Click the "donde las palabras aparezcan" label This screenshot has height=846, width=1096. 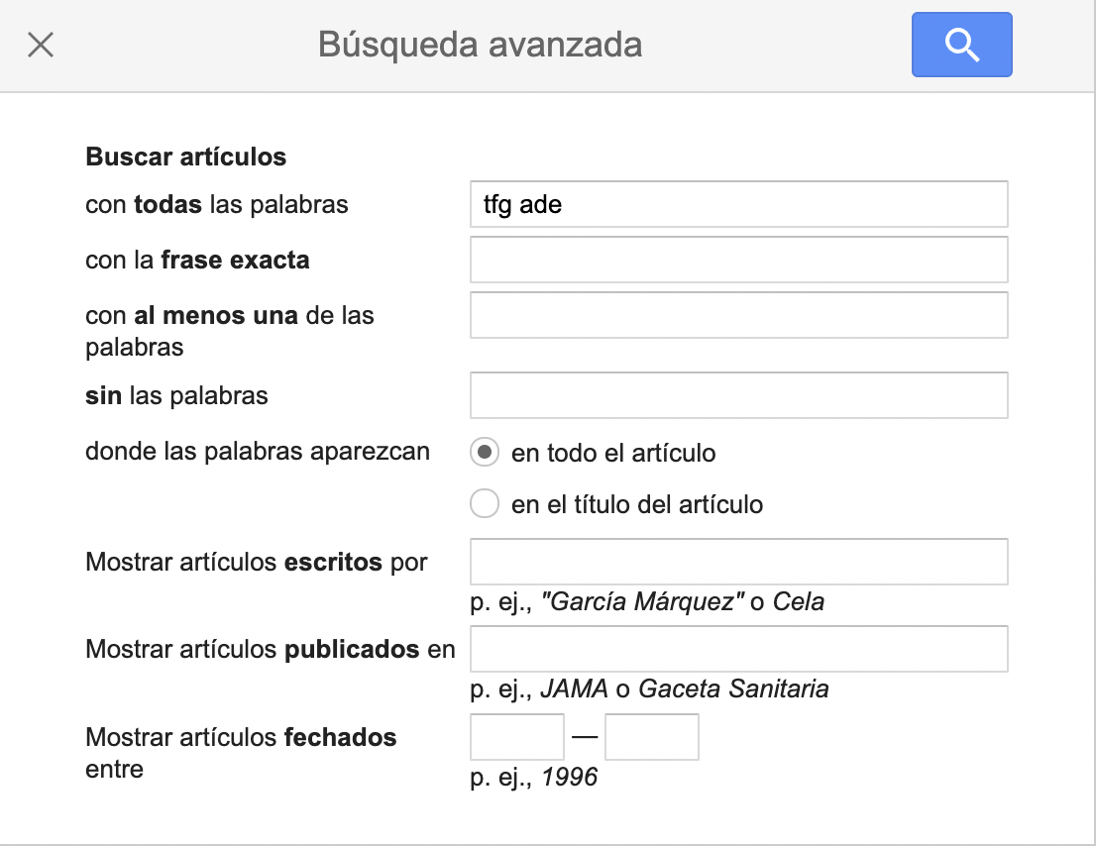(x=258, y=451)
